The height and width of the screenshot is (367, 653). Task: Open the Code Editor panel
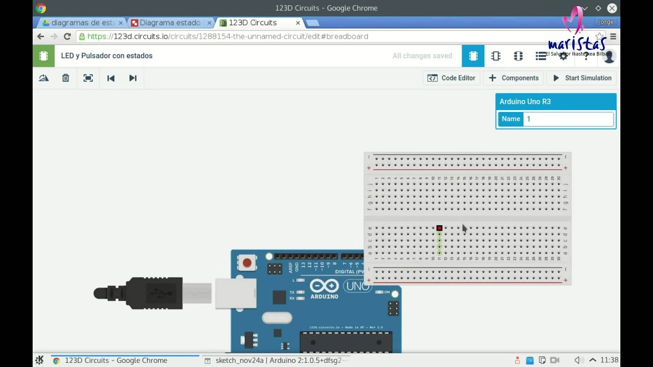tap(451, 78)
